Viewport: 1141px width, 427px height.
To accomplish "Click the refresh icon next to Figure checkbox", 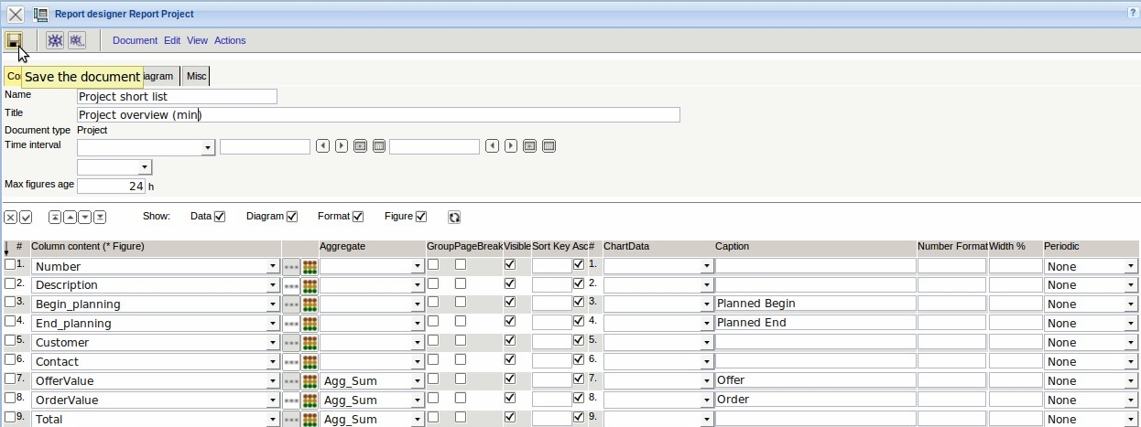I will point(454,217).
